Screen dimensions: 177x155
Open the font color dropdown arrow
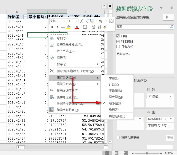(81, 27)
